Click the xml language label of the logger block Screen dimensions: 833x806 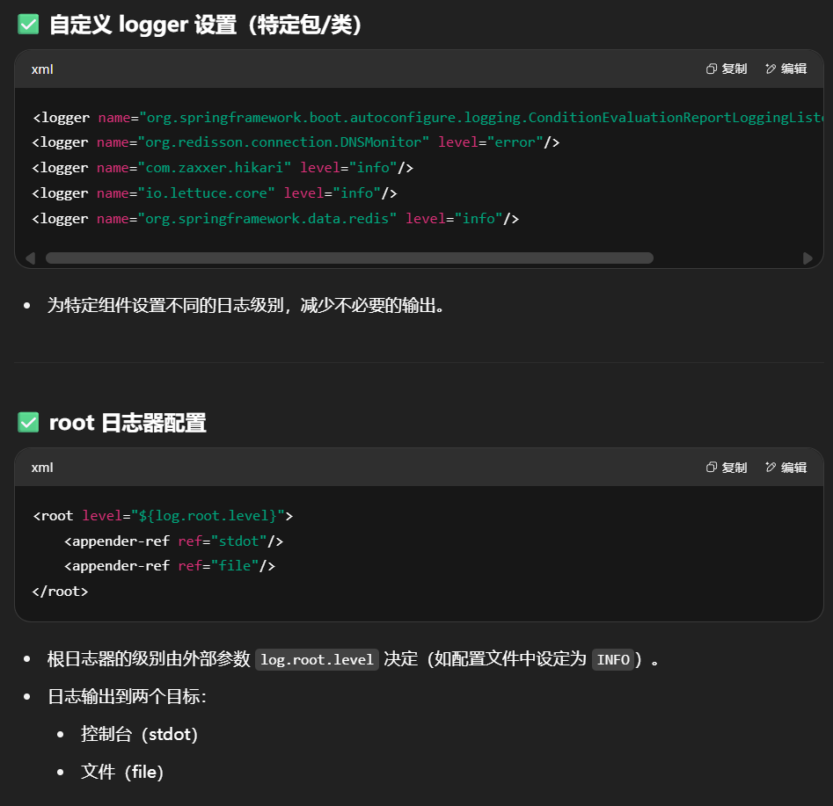42,69
